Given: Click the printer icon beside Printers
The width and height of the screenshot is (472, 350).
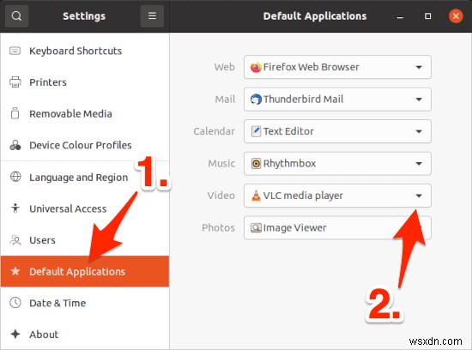Looking at the screenshot, I should tap(15, 81).
